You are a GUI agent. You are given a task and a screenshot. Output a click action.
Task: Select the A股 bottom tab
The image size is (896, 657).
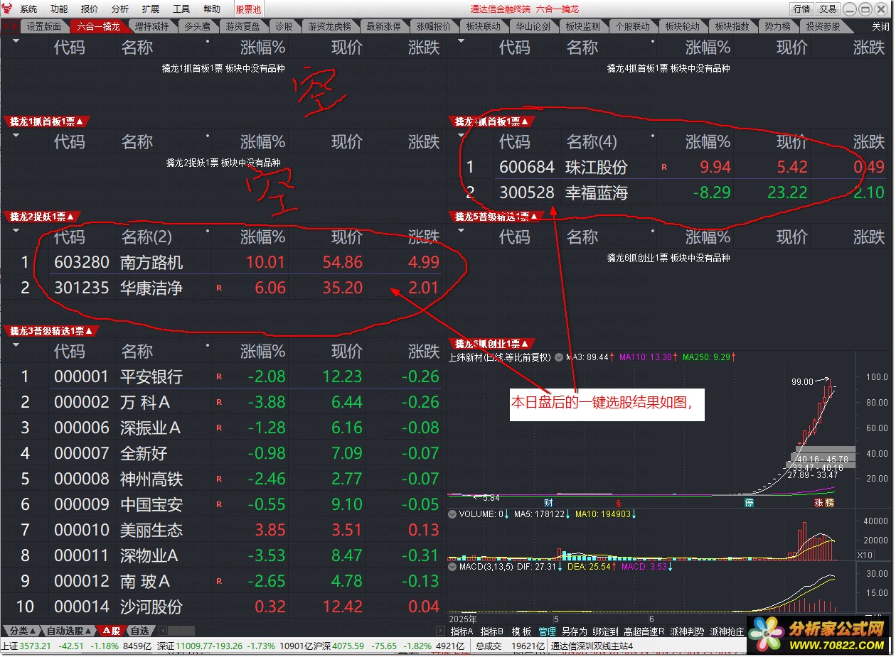click(x=112, y=631)
